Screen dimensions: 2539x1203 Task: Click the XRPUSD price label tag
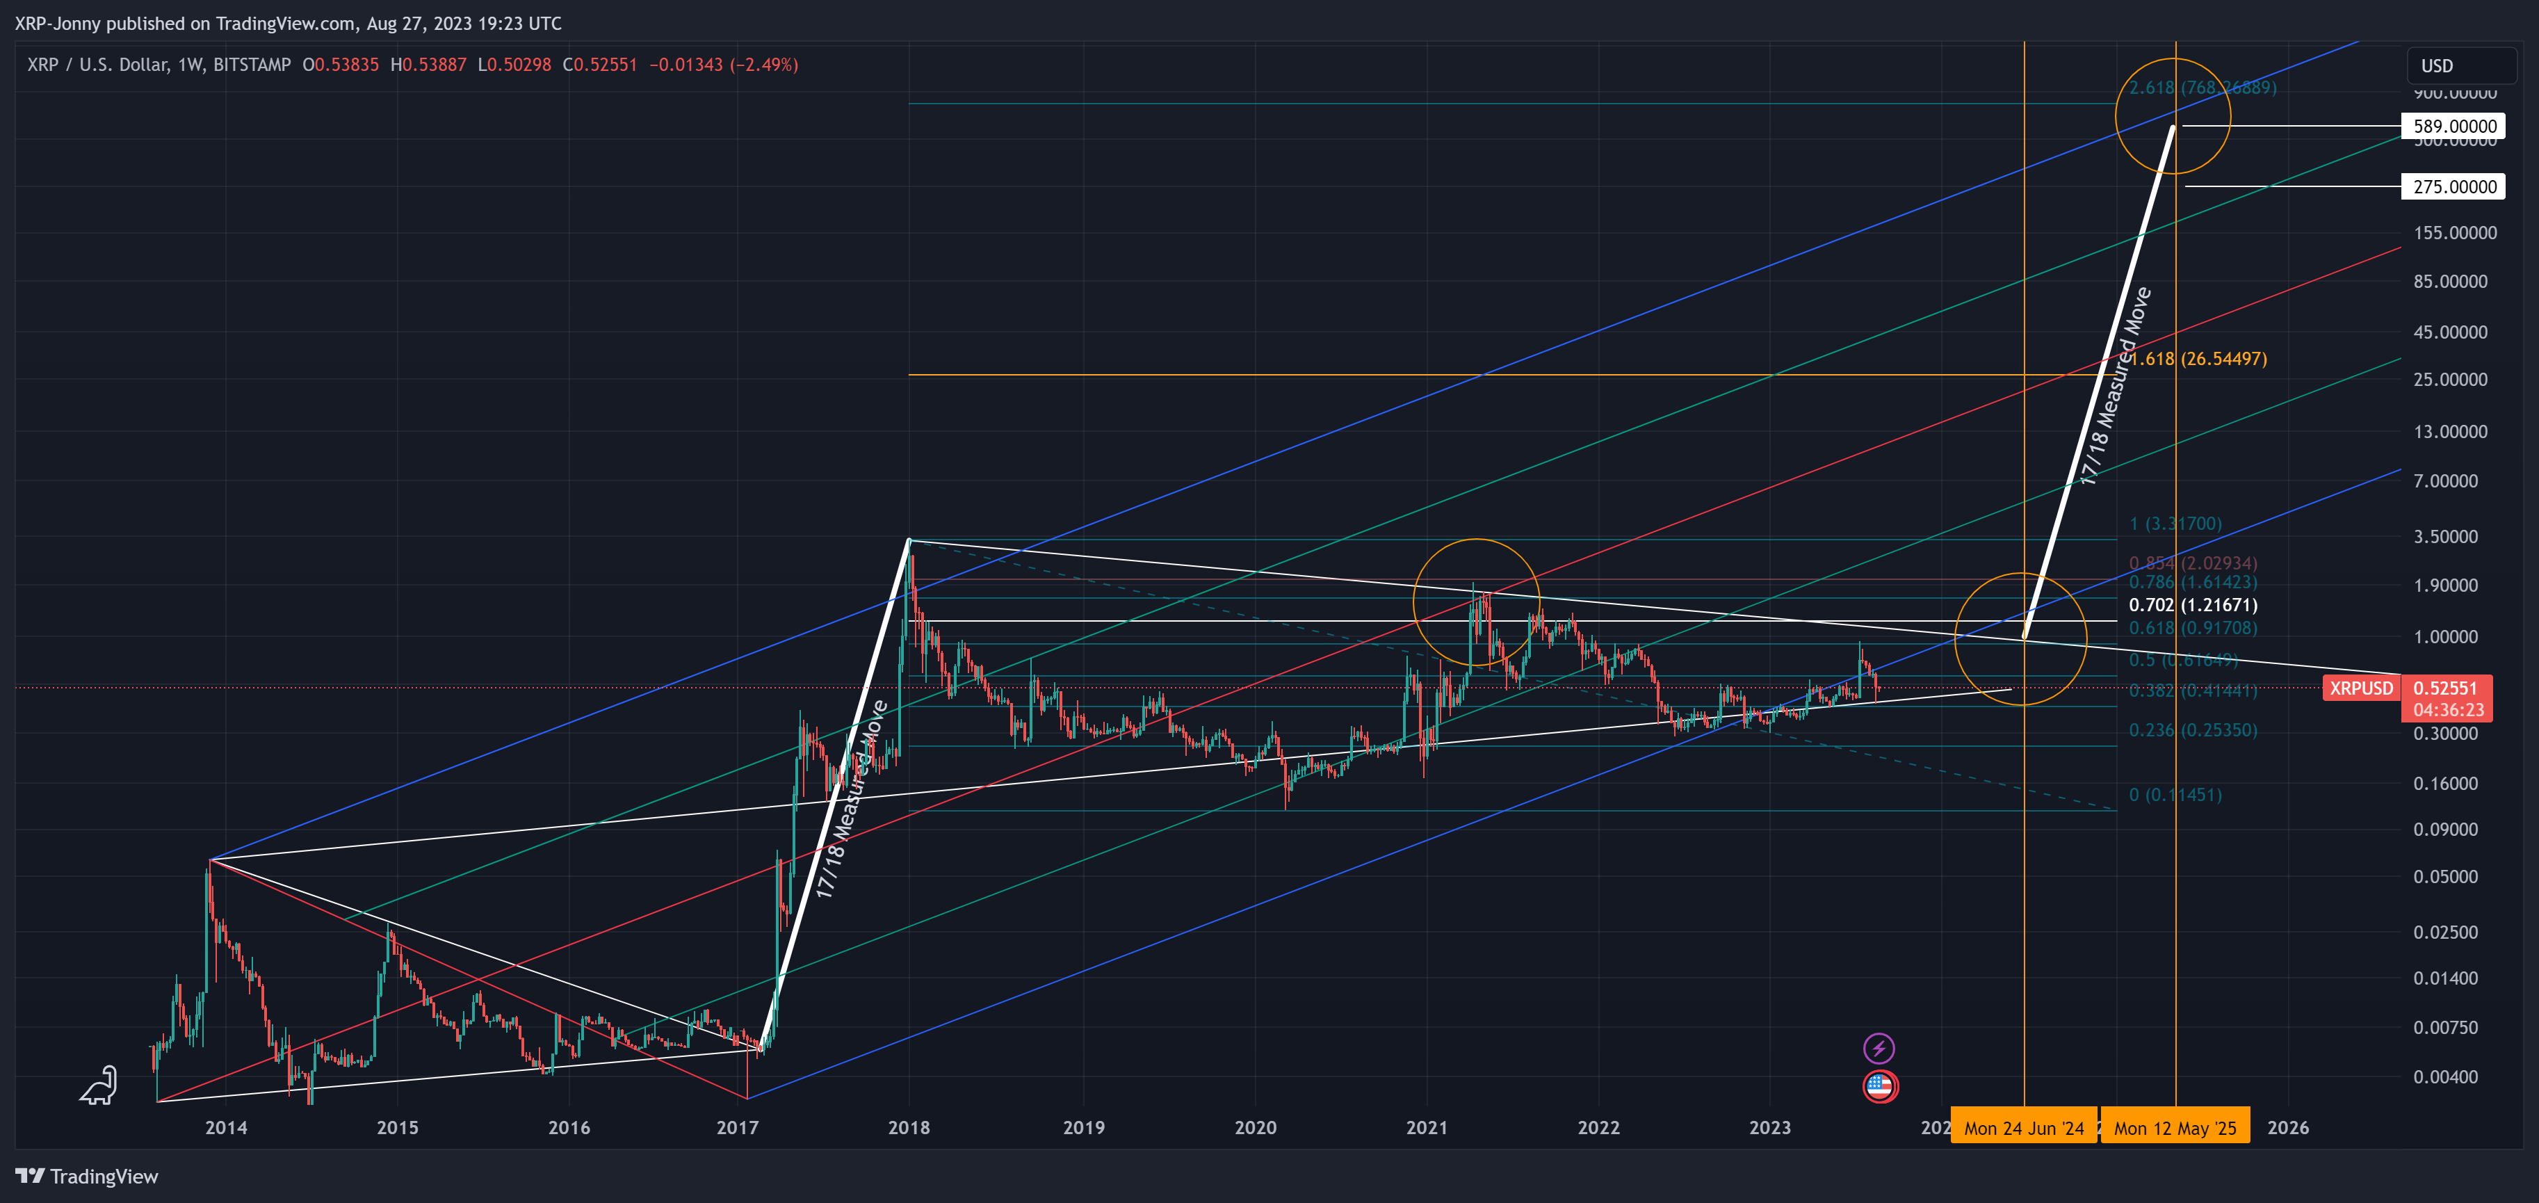(x=2360, y=687)
